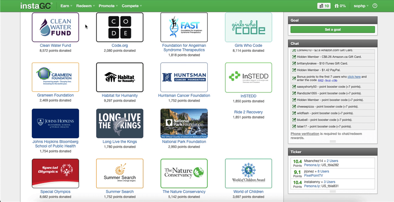Select the Johns Hopkins logo tile
The image size is (394, 202).
(55, 123)
